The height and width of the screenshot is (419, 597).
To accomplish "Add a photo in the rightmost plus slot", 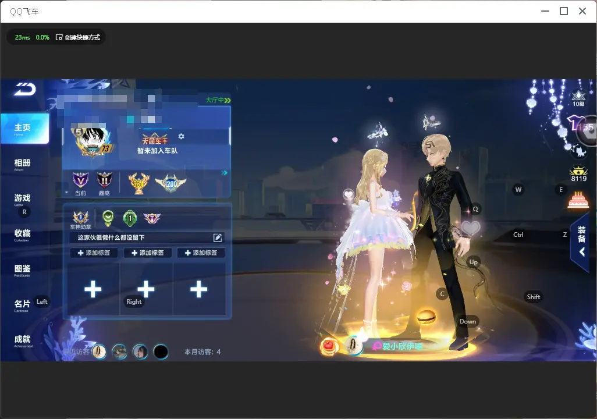I will [199, 289].
